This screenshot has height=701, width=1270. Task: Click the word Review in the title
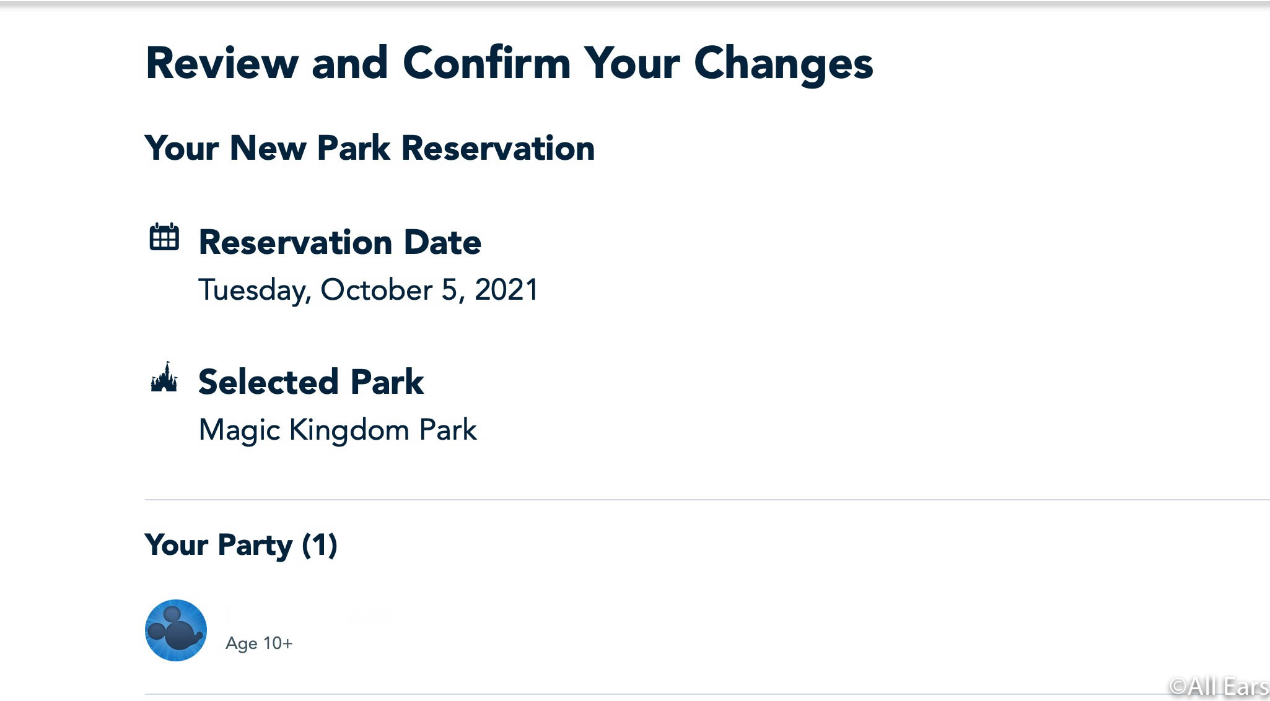click(x=222, y=63)
